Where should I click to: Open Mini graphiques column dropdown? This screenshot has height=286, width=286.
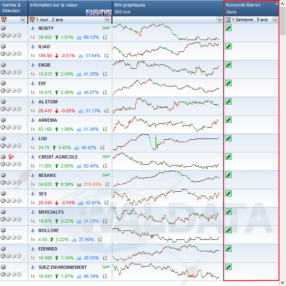[x=219, y=20]
